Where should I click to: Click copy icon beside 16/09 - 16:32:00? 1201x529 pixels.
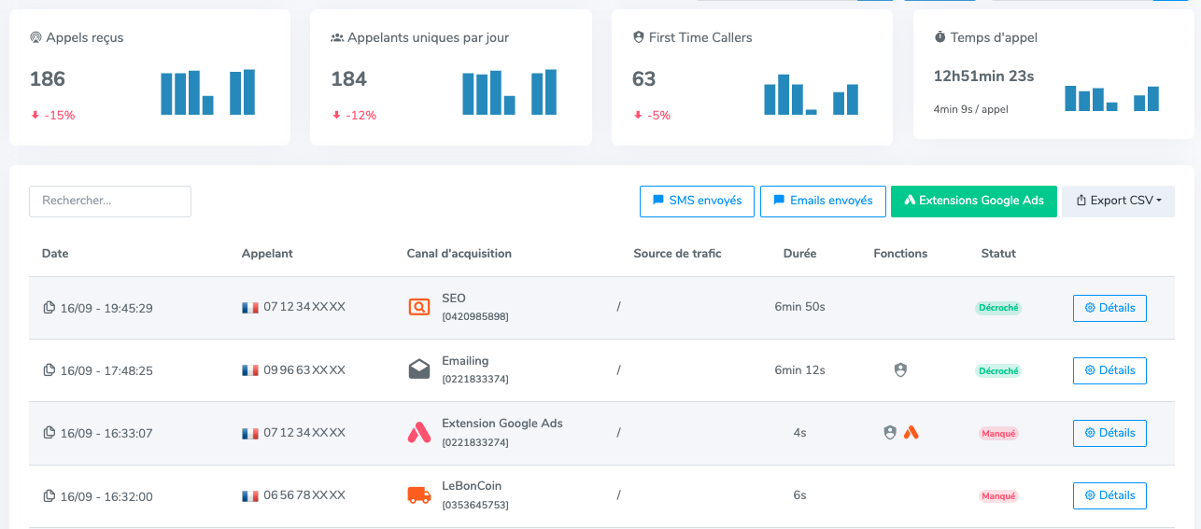[49, 496]
